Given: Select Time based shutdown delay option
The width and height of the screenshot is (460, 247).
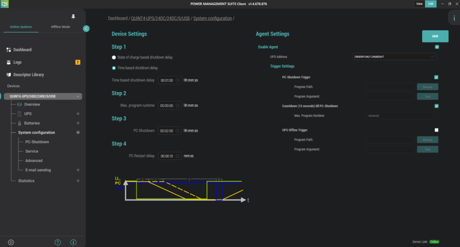Looking at the screenshot, I should coord(114,68).
